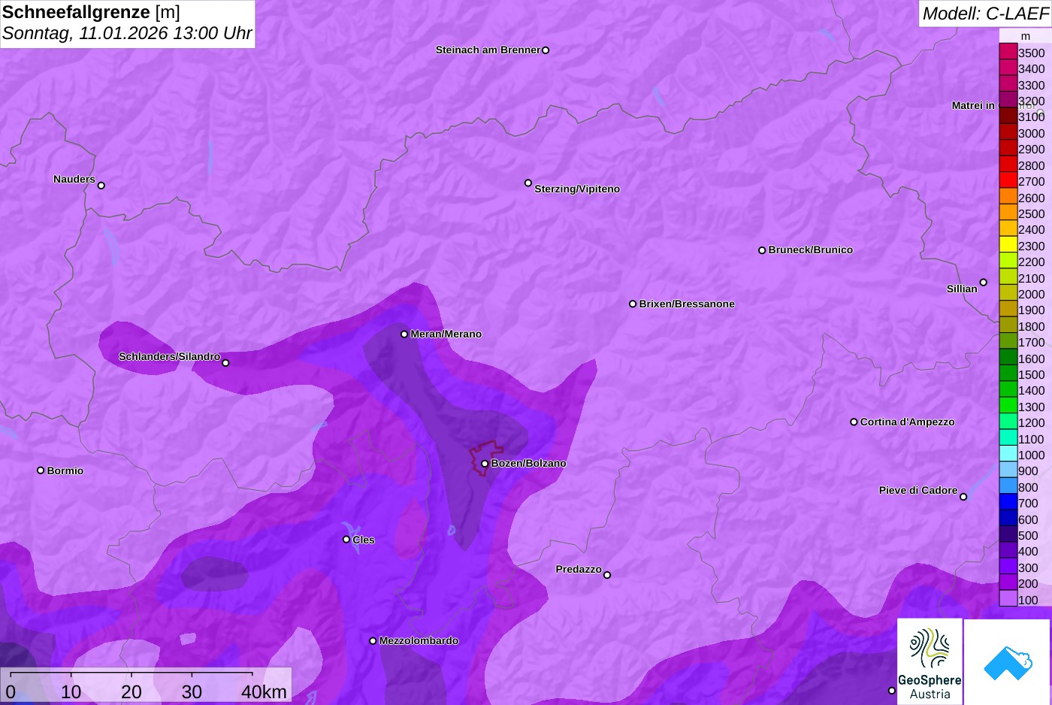This screenshot has width=1052, height=705.
Task: Click the Meran/Merano city marker
Action: coord(404,334)
